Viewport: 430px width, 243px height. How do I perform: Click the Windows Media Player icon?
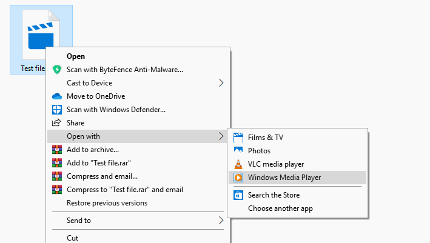238,178
